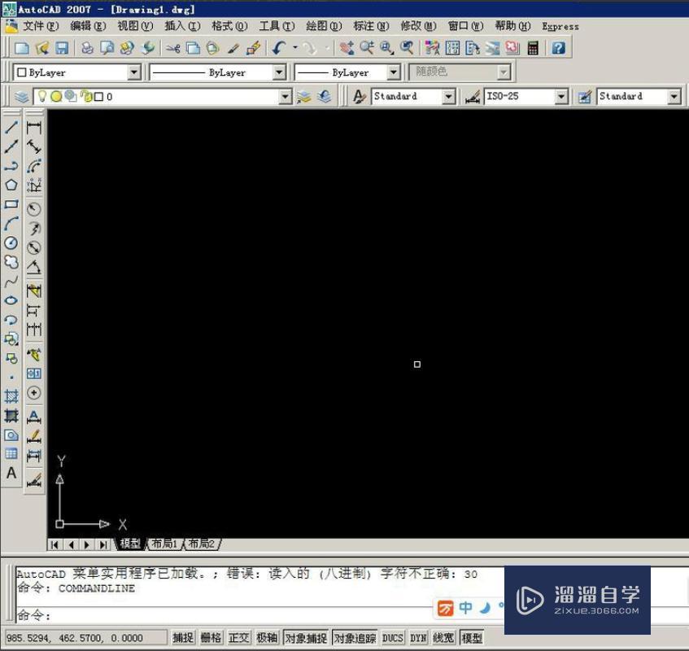Switch to the 布局1 tab
Image resolution: width=689 pixels, height=651 pixels.
pyautogui.click(x=164, y=544)
